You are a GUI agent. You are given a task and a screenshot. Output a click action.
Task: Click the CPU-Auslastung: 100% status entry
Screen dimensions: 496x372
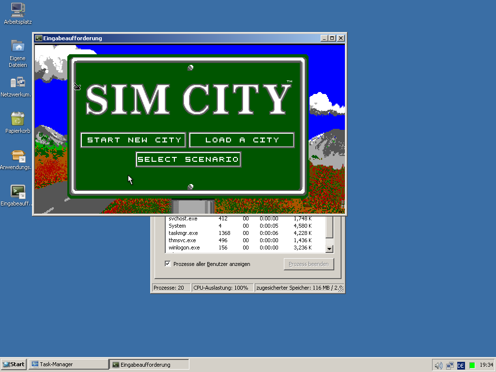222,288
